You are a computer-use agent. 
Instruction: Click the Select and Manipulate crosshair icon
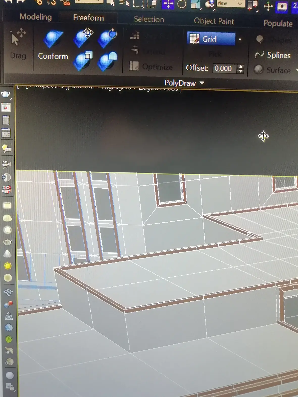268,6
